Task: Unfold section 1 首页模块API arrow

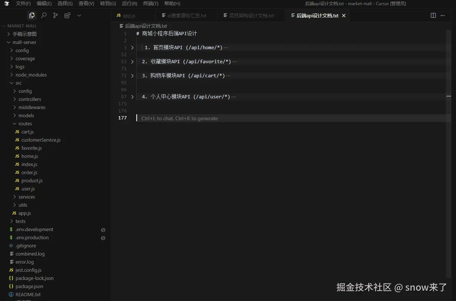Action: click(x=132, y=48)
